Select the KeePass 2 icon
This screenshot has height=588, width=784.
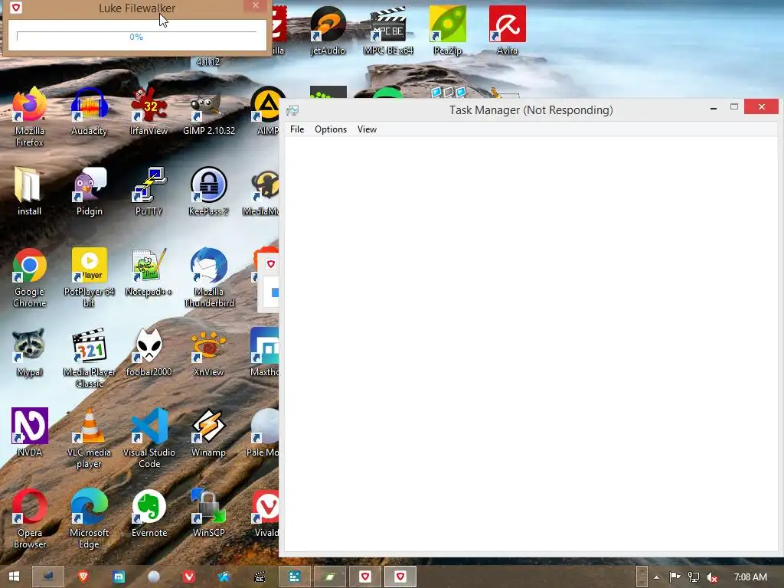tap(208, 191)
